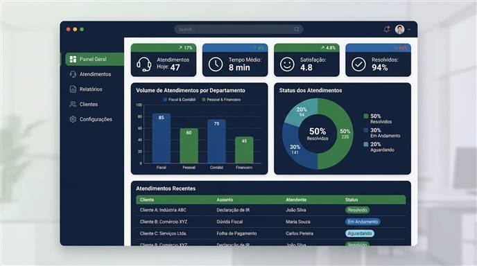Click the Dúvida Fiscal subject cell
Image resolution: width=477 pixels, height=266 pixels.
[x=229, y=222]
